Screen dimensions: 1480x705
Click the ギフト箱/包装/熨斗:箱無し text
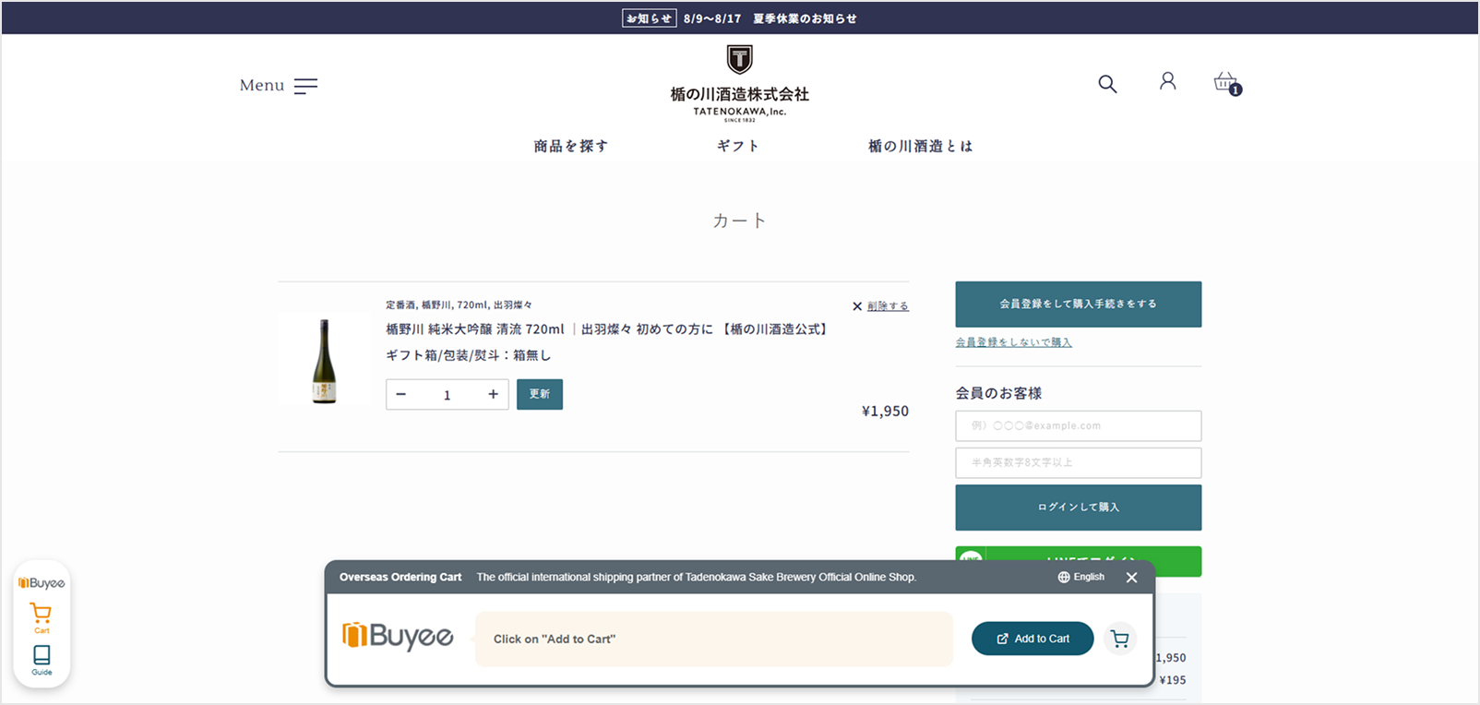click(468, 355)
